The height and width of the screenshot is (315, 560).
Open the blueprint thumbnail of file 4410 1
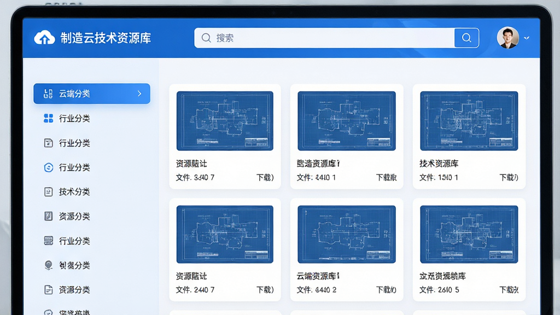(346, 121)
